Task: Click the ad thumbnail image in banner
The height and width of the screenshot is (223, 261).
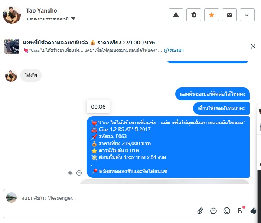Action: click(12, 46)
